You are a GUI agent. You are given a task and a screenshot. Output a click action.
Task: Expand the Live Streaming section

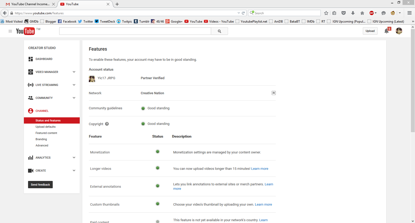click(74, 85)
